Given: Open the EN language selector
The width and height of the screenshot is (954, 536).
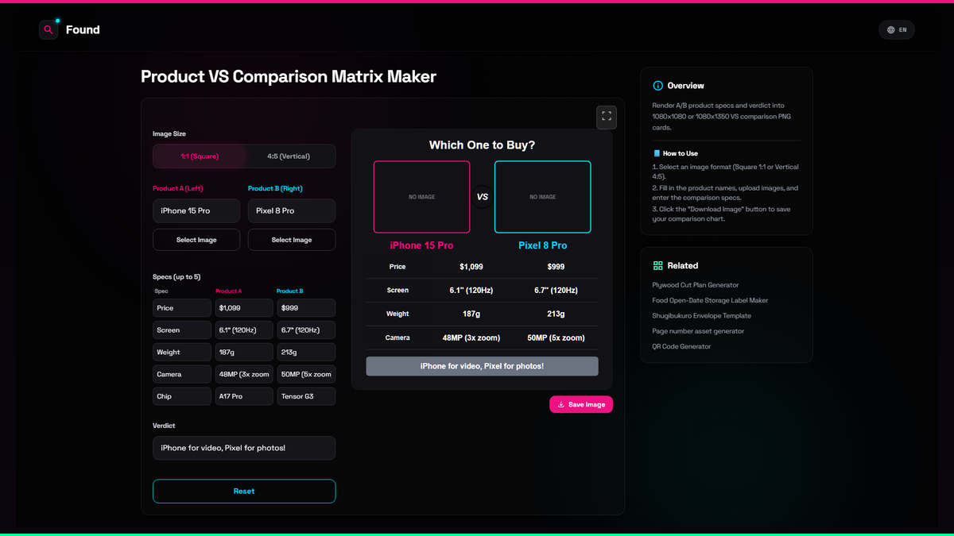Looking at the screenshot, I should point(897,29).
